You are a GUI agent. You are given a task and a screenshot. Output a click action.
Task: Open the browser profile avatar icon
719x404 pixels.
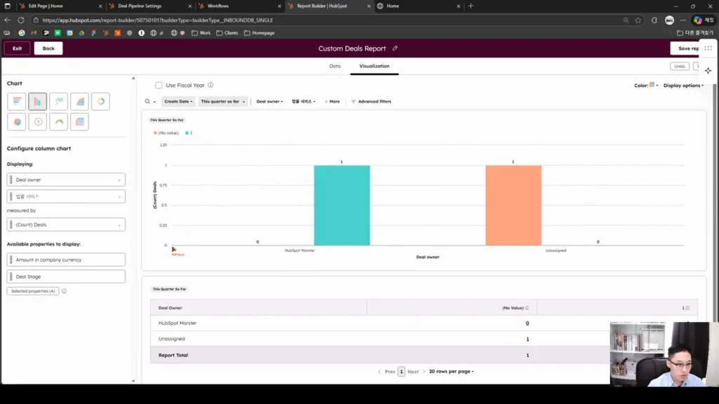669,20
